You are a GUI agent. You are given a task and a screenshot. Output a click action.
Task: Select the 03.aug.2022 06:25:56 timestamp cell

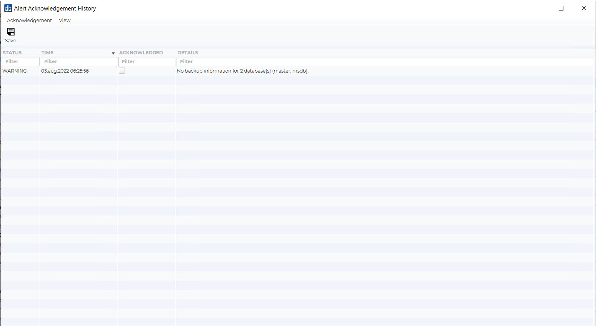(65, 71)
